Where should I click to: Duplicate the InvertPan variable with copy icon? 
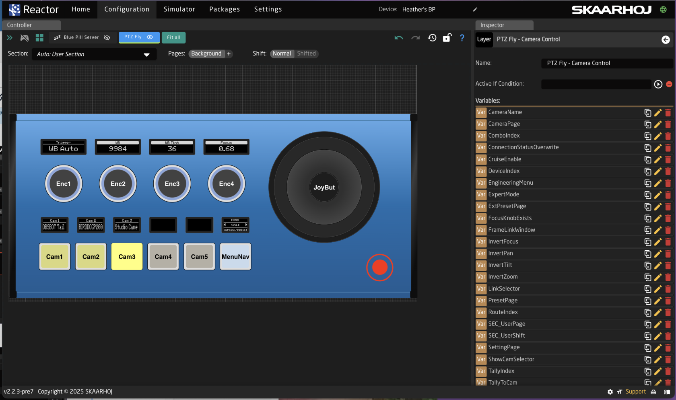[648, 254]
